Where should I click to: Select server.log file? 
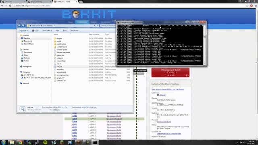pos(60,69)
